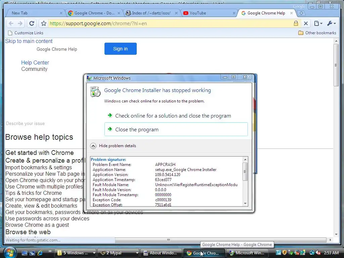Image resolution: width=344 pixels, height=258 pixels.
Task: Open the Other bookmarks folder
Action: [x=317, y=33]
